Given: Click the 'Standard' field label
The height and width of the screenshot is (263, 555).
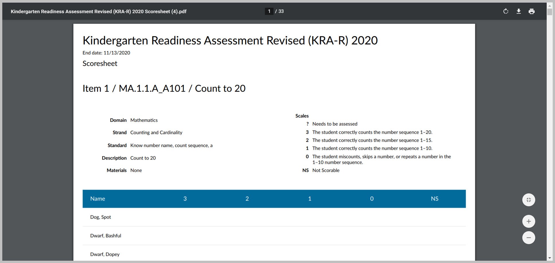Looking at the screenshot, I should 117,145.
